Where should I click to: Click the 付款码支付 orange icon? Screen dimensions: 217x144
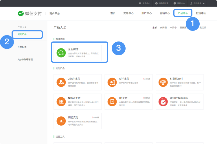point(163,82)
